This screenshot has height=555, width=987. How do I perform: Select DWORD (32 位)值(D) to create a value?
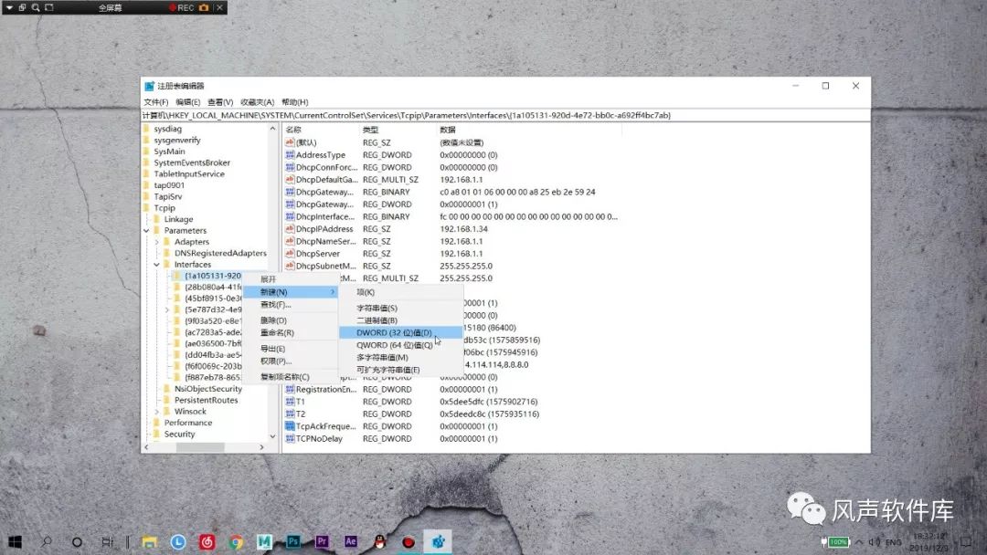pyautogui.click(x=393, y=334)
